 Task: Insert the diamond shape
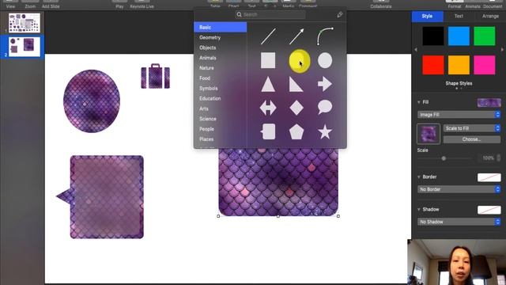click(x=296, y=108)
